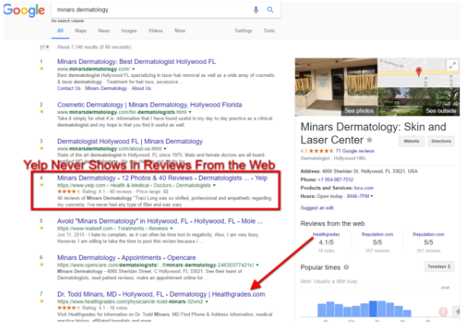Image resolution: width=473 pixels, height=326 pixels.
Task: Click the orange dot under result 7
Action: click(x=42, y=301)
